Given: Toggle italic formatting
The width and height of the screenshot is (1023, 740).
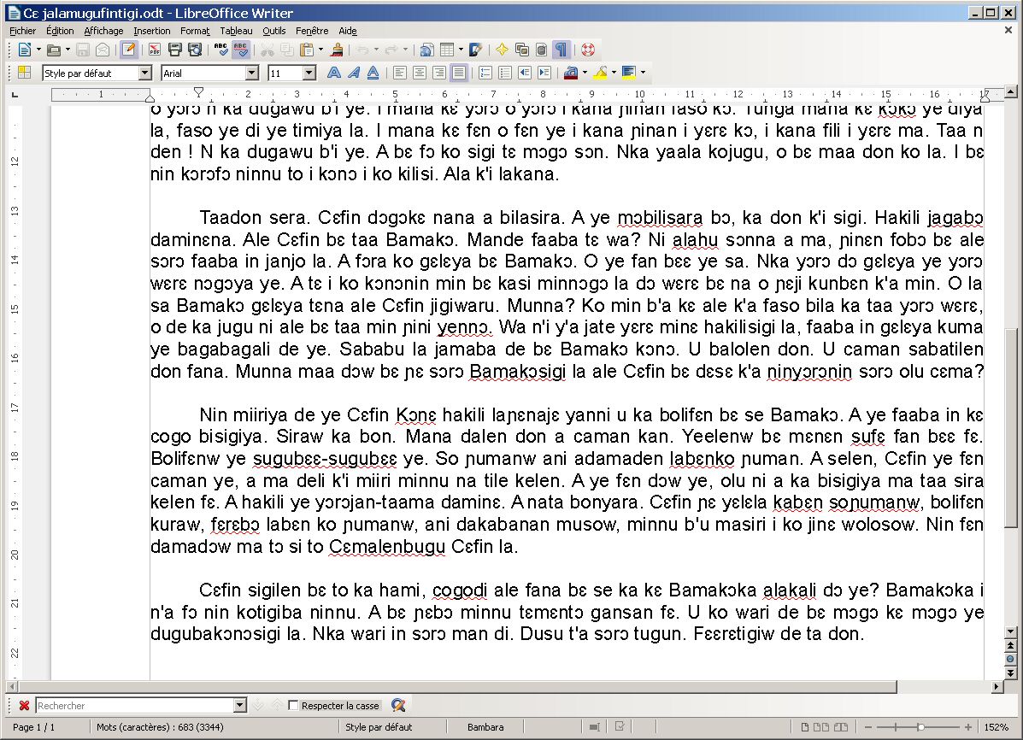Looking at the screenshot, I should pos(353,73).
